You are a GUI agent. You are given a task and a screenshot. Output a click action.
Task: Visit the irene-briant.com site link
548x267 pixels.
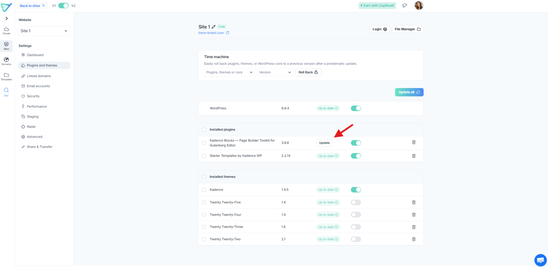coord(211,33)
